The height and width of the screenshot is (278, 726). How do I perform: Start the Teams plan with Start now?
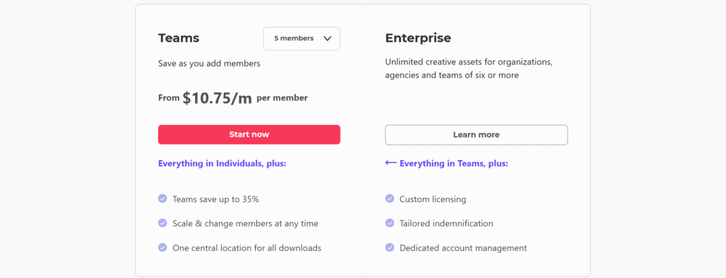[249, 134]
